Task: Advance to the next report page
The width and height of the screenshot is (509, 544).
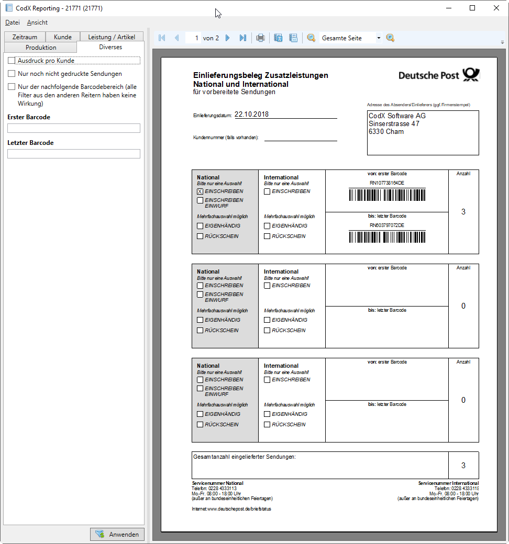Action: pos(228,38)
